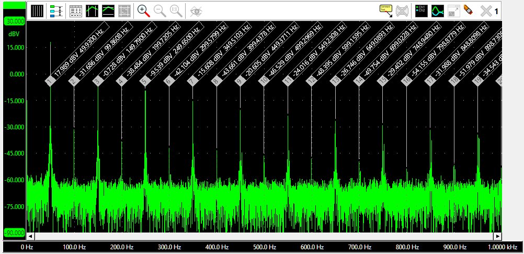
Task: Select marker diamond 9 on the spectrum
Action: [240, 81]
